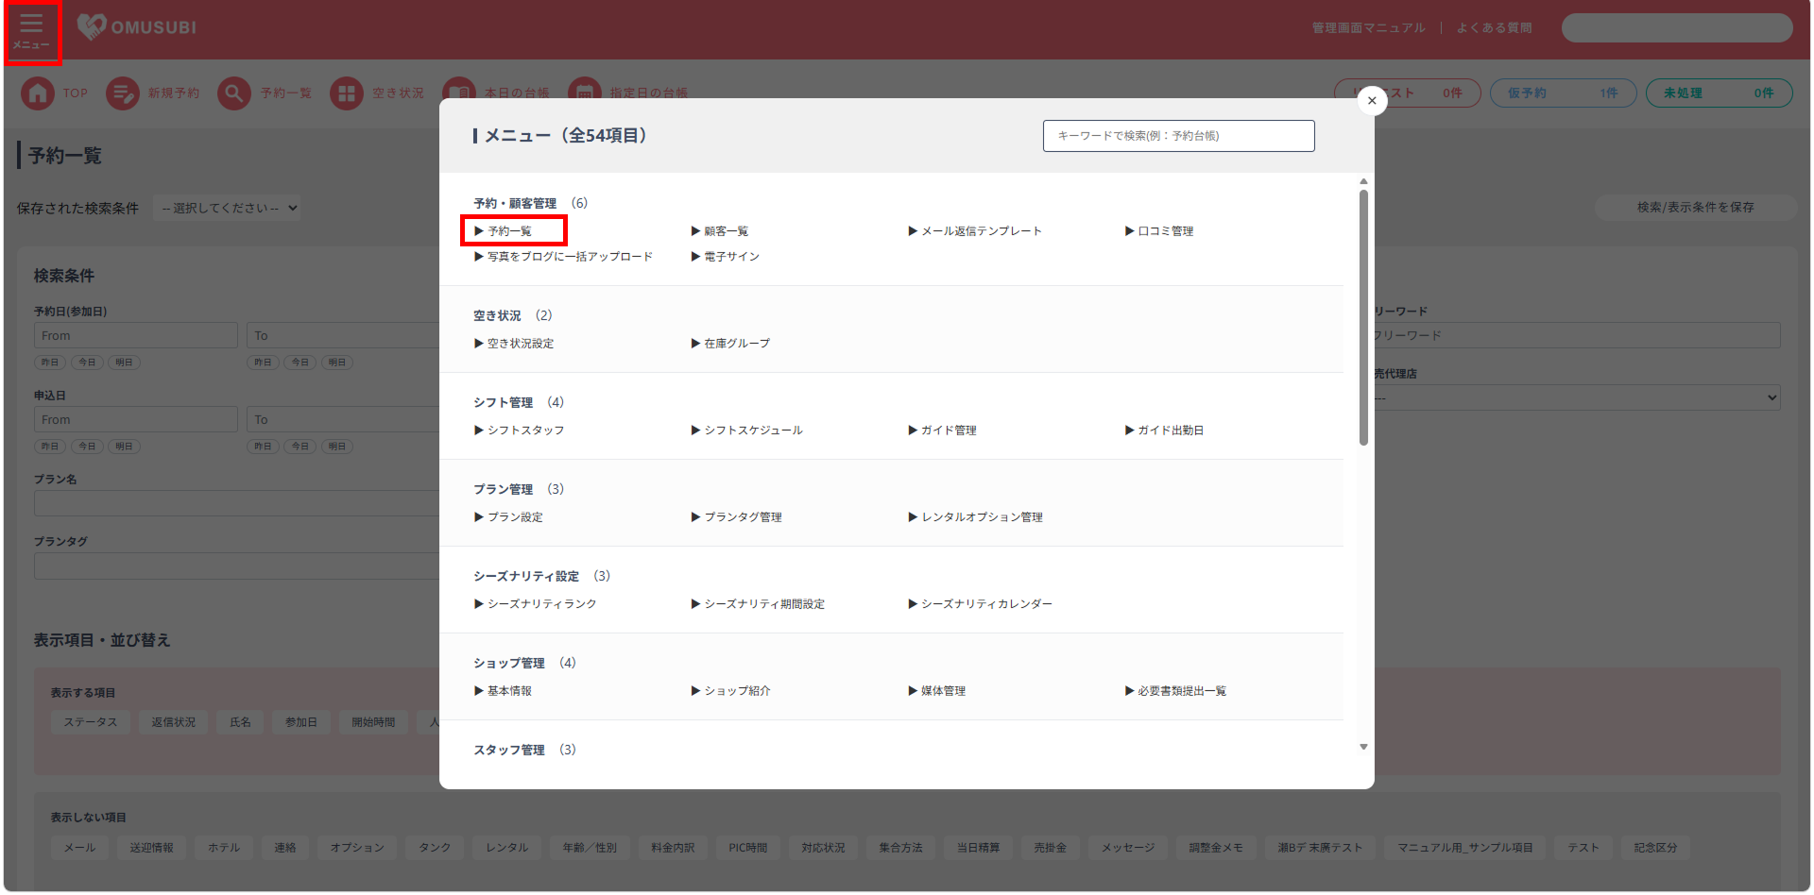Select ガイド管理 in the menu
The width and height of the screenshot is (1814, 895).
point(942,431)
